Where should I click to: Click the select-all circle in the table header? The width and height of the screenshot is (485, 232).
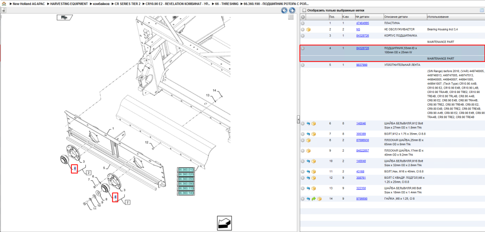303,16
